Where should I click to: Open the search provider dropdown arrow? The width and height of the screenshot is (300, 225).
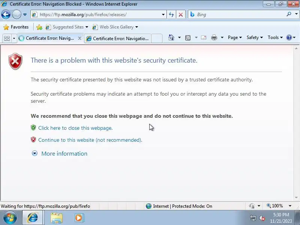[x=296, y=14]
